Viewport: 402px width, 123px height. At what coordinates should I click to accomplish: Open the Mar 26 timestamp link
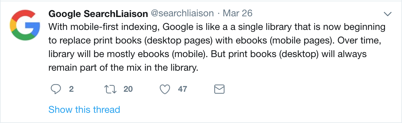[x=238, y=13]
